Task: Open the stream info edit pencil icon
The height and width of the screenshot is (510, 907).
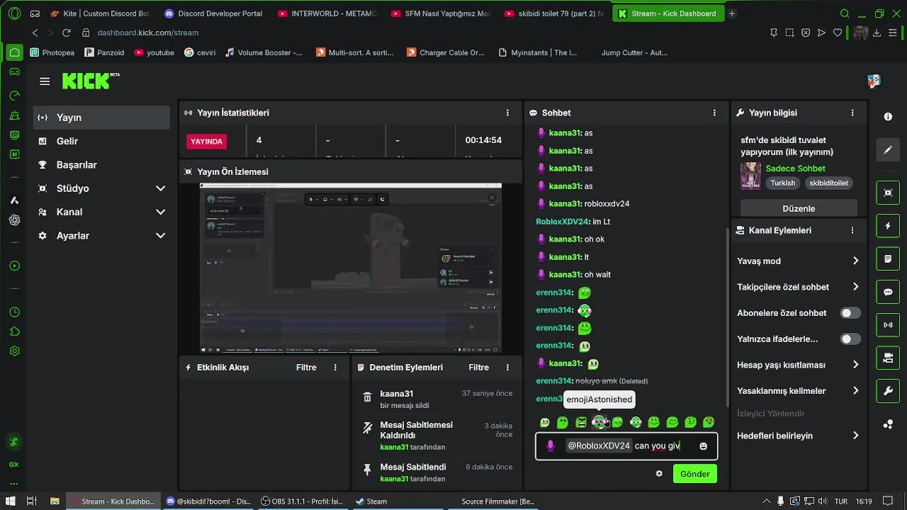Action: 888,150
